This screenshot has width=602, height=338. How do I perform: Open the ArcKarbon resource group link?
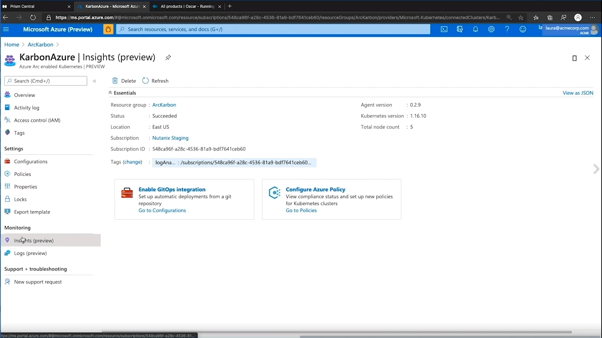pos(164,105)
